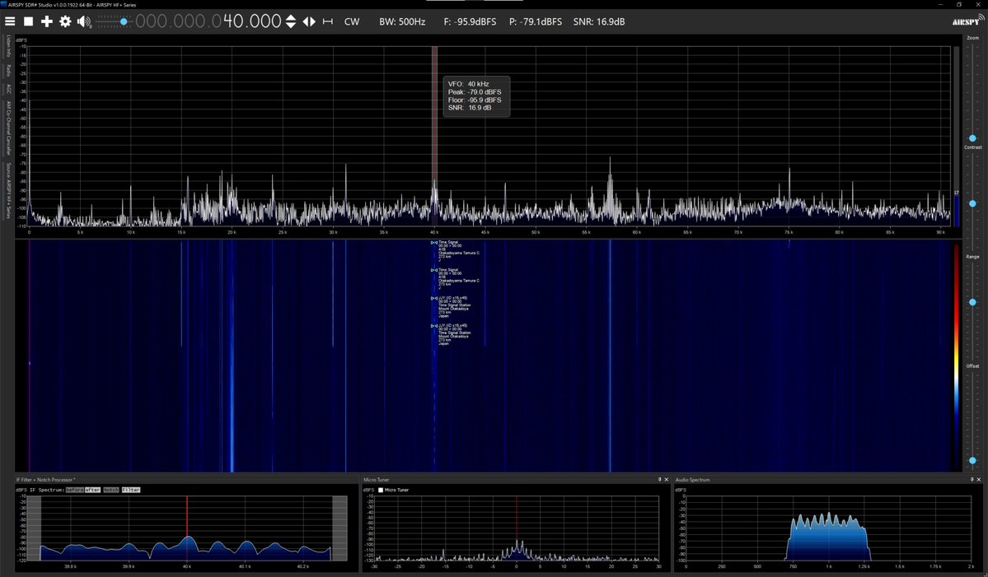This screenshot has height=577, width=988.
Task: Click the frequency display 40.000 digits
Action: tap(252, 21)
